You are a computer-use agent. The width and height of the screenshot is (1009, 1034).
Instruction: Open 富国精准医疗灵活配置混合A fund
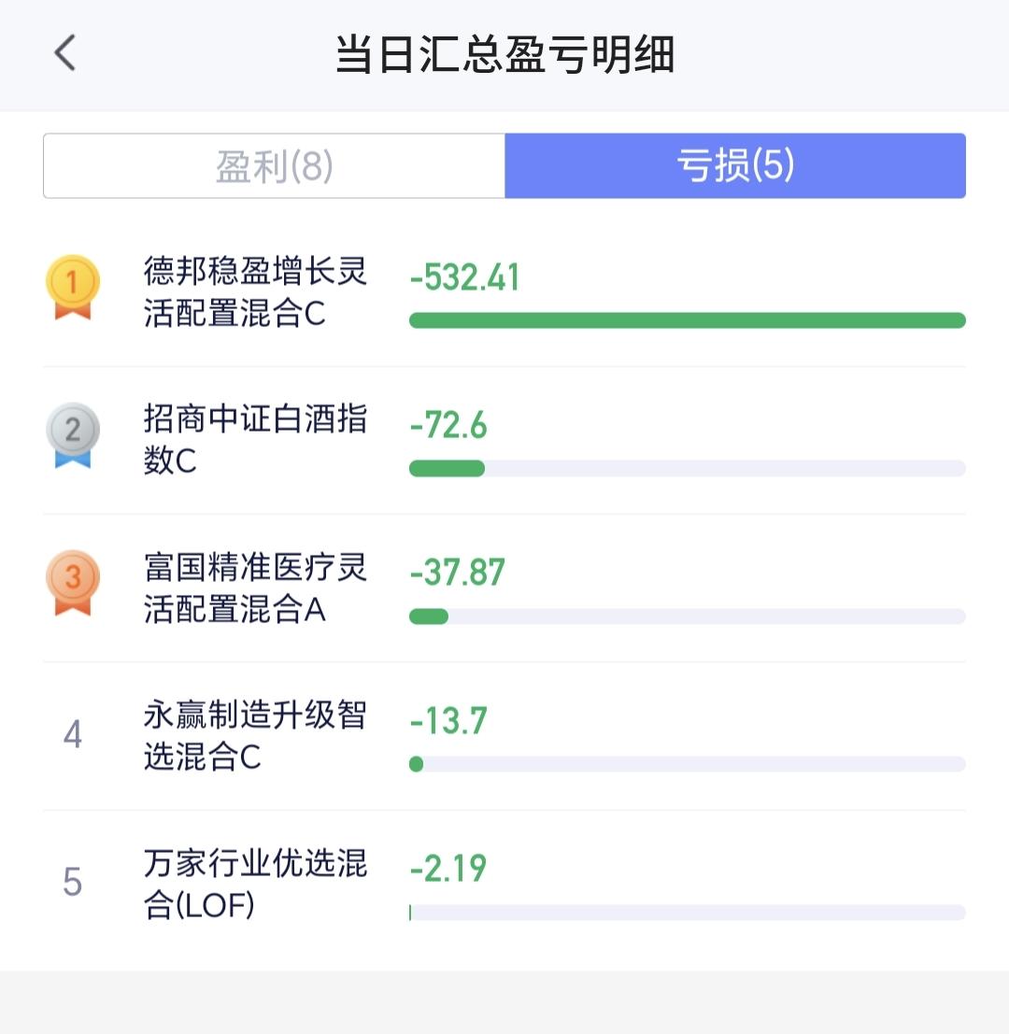click(255, 588)
